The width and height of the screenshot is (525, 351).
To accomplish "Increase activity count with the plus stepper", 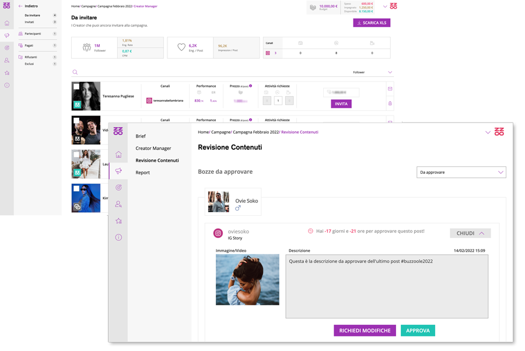I will 289,100.
